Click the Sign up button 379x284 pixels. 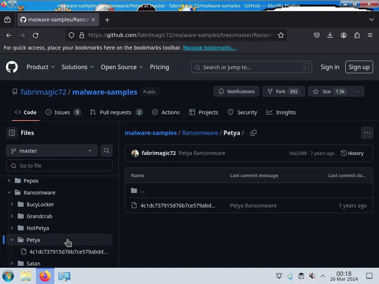pos(359,67)
